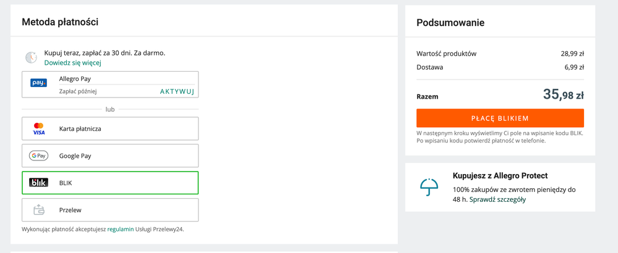Click the Allegro Pay logo icon
The image size is (618, 253).
click(38, 83)
